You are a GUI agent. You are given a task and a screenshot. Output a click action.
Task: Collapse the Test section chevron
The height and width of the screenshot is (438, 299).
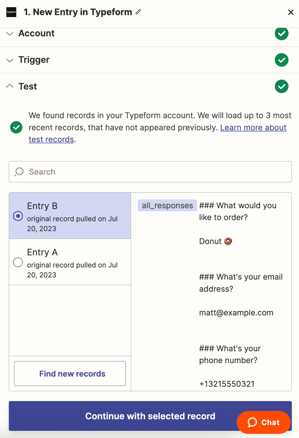[x=10, y=86]
